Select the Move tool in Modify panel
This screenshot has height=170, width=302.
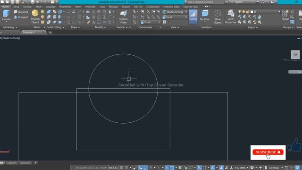coord(99,12)
